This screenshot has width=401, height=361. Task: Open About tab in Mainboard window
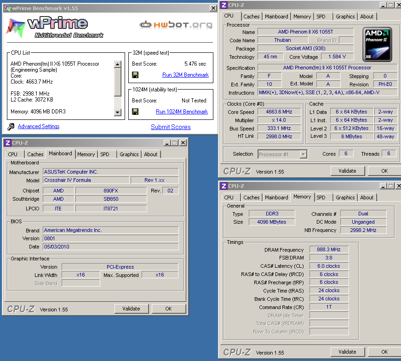151,154
